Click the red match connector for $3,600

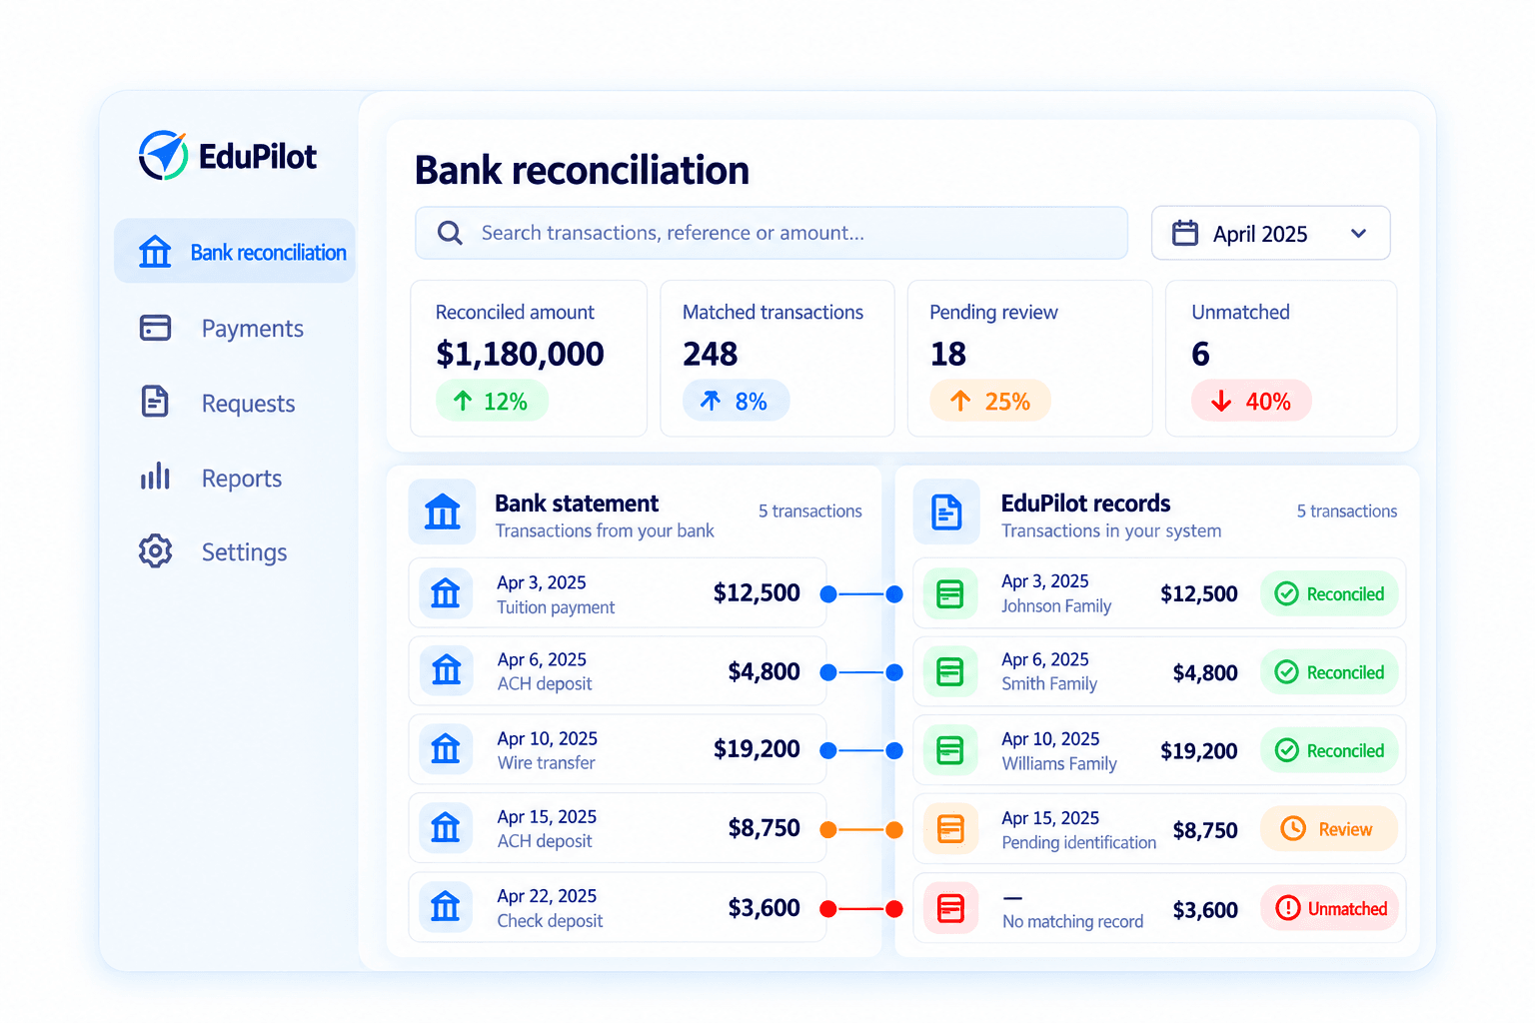tap(860, 908)
